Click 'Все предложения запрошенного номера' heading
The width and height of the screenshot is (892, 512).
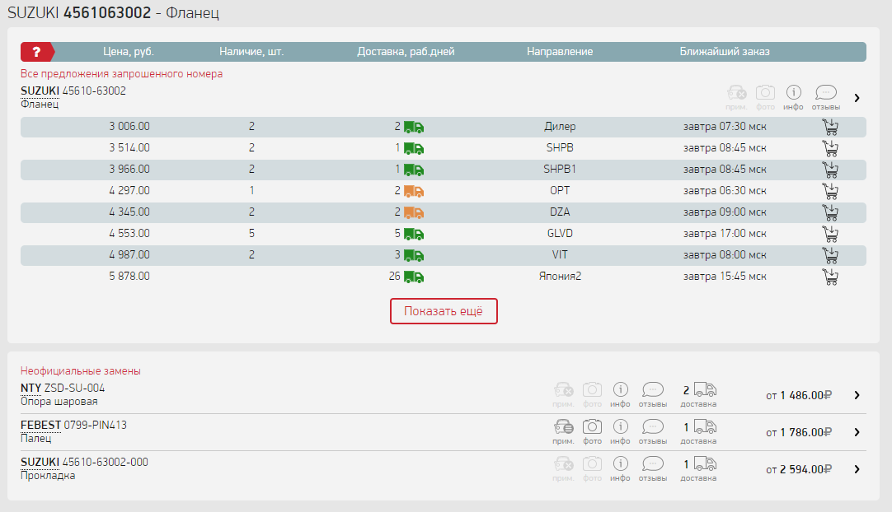click(122, 74)
